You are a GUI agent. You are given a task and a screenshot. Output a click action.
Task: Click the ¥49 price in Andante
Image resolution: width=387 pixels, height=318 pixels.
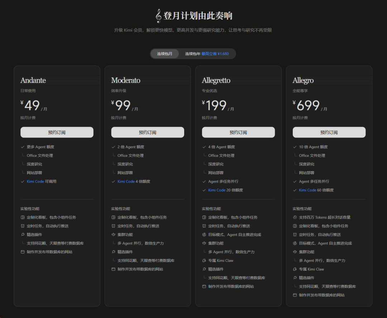click(30, 105)
